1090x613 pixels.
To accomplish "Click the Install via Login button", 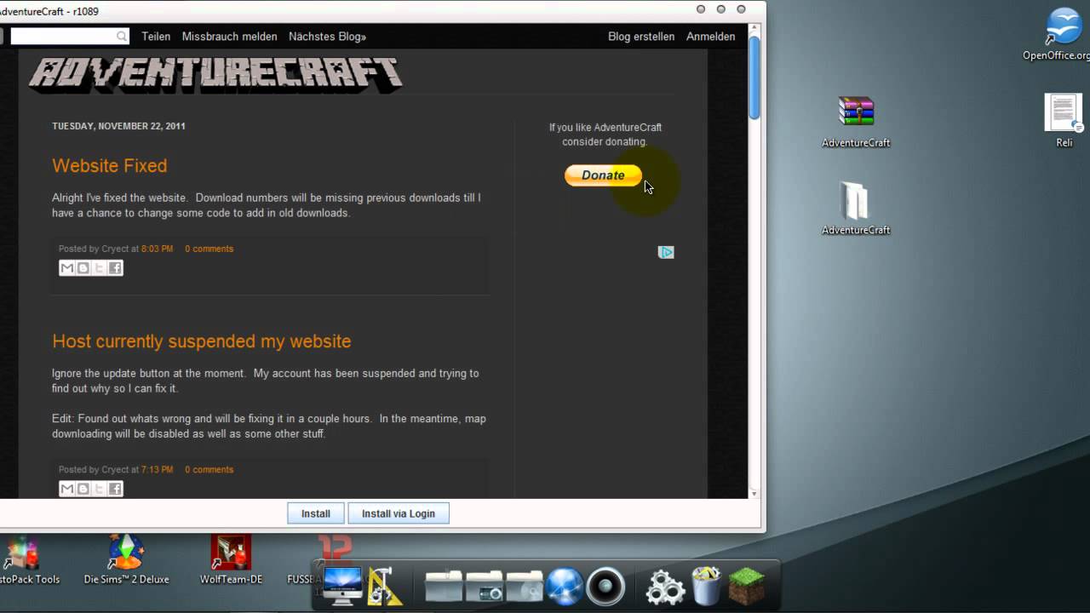I will click(x=398, y=513).
